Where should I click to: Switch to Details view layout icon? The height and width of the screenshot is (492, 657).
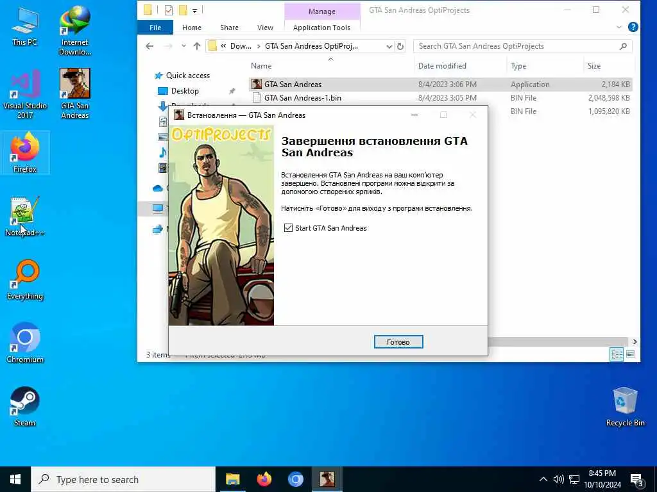click(x=617, y=354)
